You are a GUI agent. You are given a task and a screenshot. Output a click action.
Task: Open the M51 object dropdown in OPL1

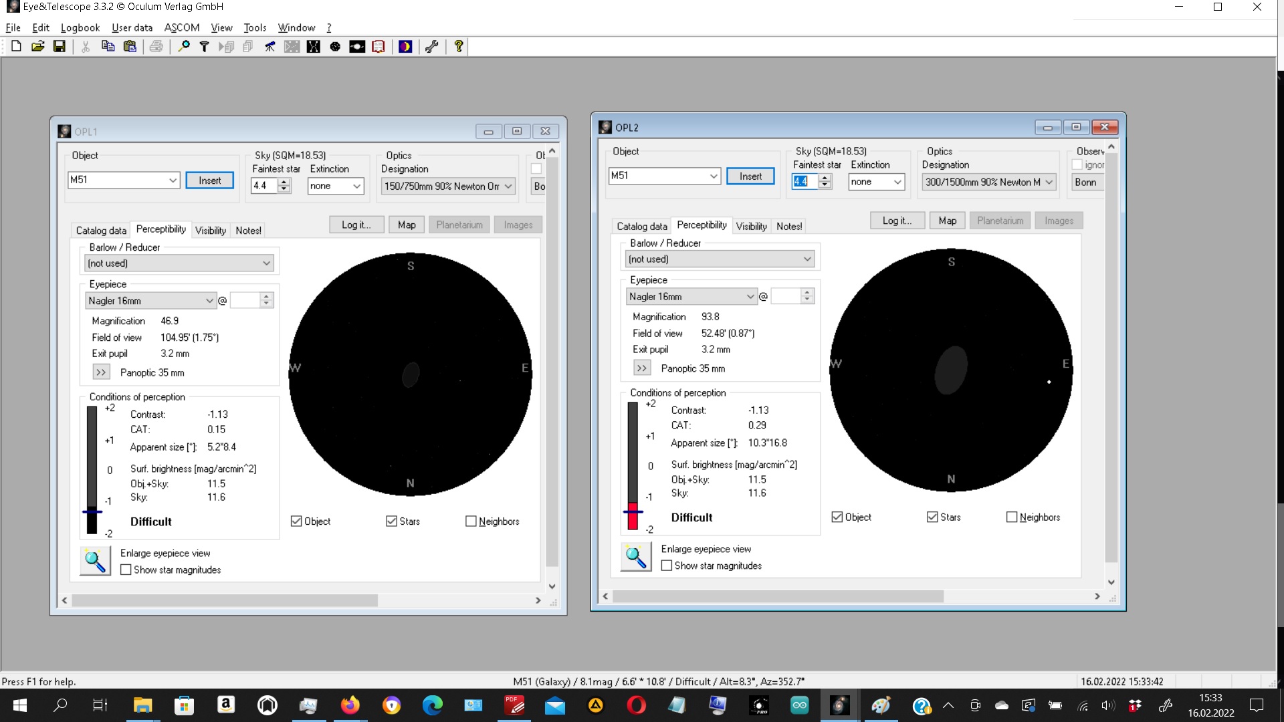pos(173,180)
